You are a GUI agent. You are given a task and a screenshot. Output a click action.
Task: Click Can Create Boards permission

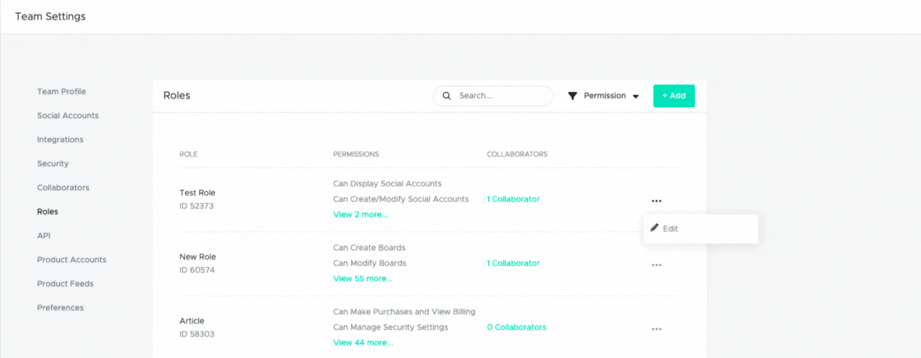(369, 248)
